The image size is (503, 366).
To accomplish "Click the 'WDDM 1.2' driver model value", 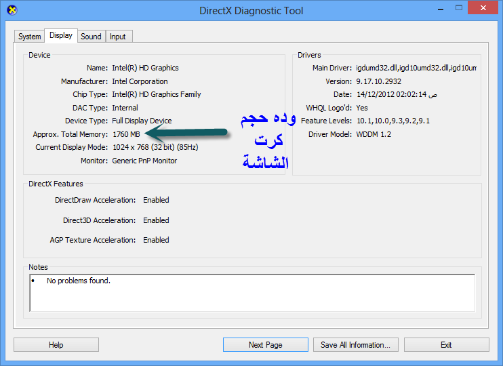I will 374,134.
